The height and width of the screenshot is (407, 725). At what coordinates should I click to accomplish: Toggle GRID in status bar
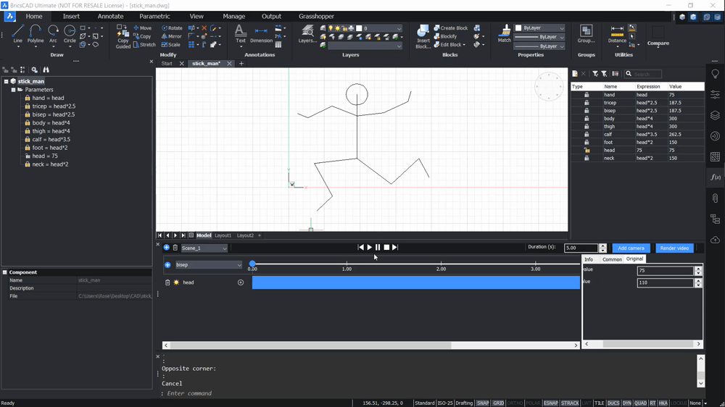499,403
